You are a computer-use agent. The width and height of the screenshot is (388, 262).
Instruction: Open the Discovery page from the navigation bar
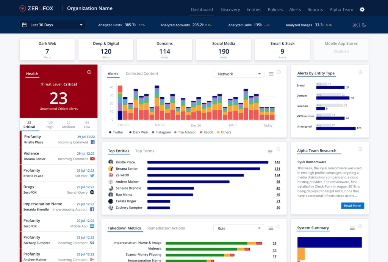230,9
